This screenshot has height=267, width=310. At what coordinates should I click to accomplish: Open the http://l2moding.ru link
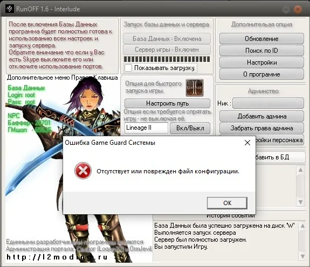pos(57,257)
